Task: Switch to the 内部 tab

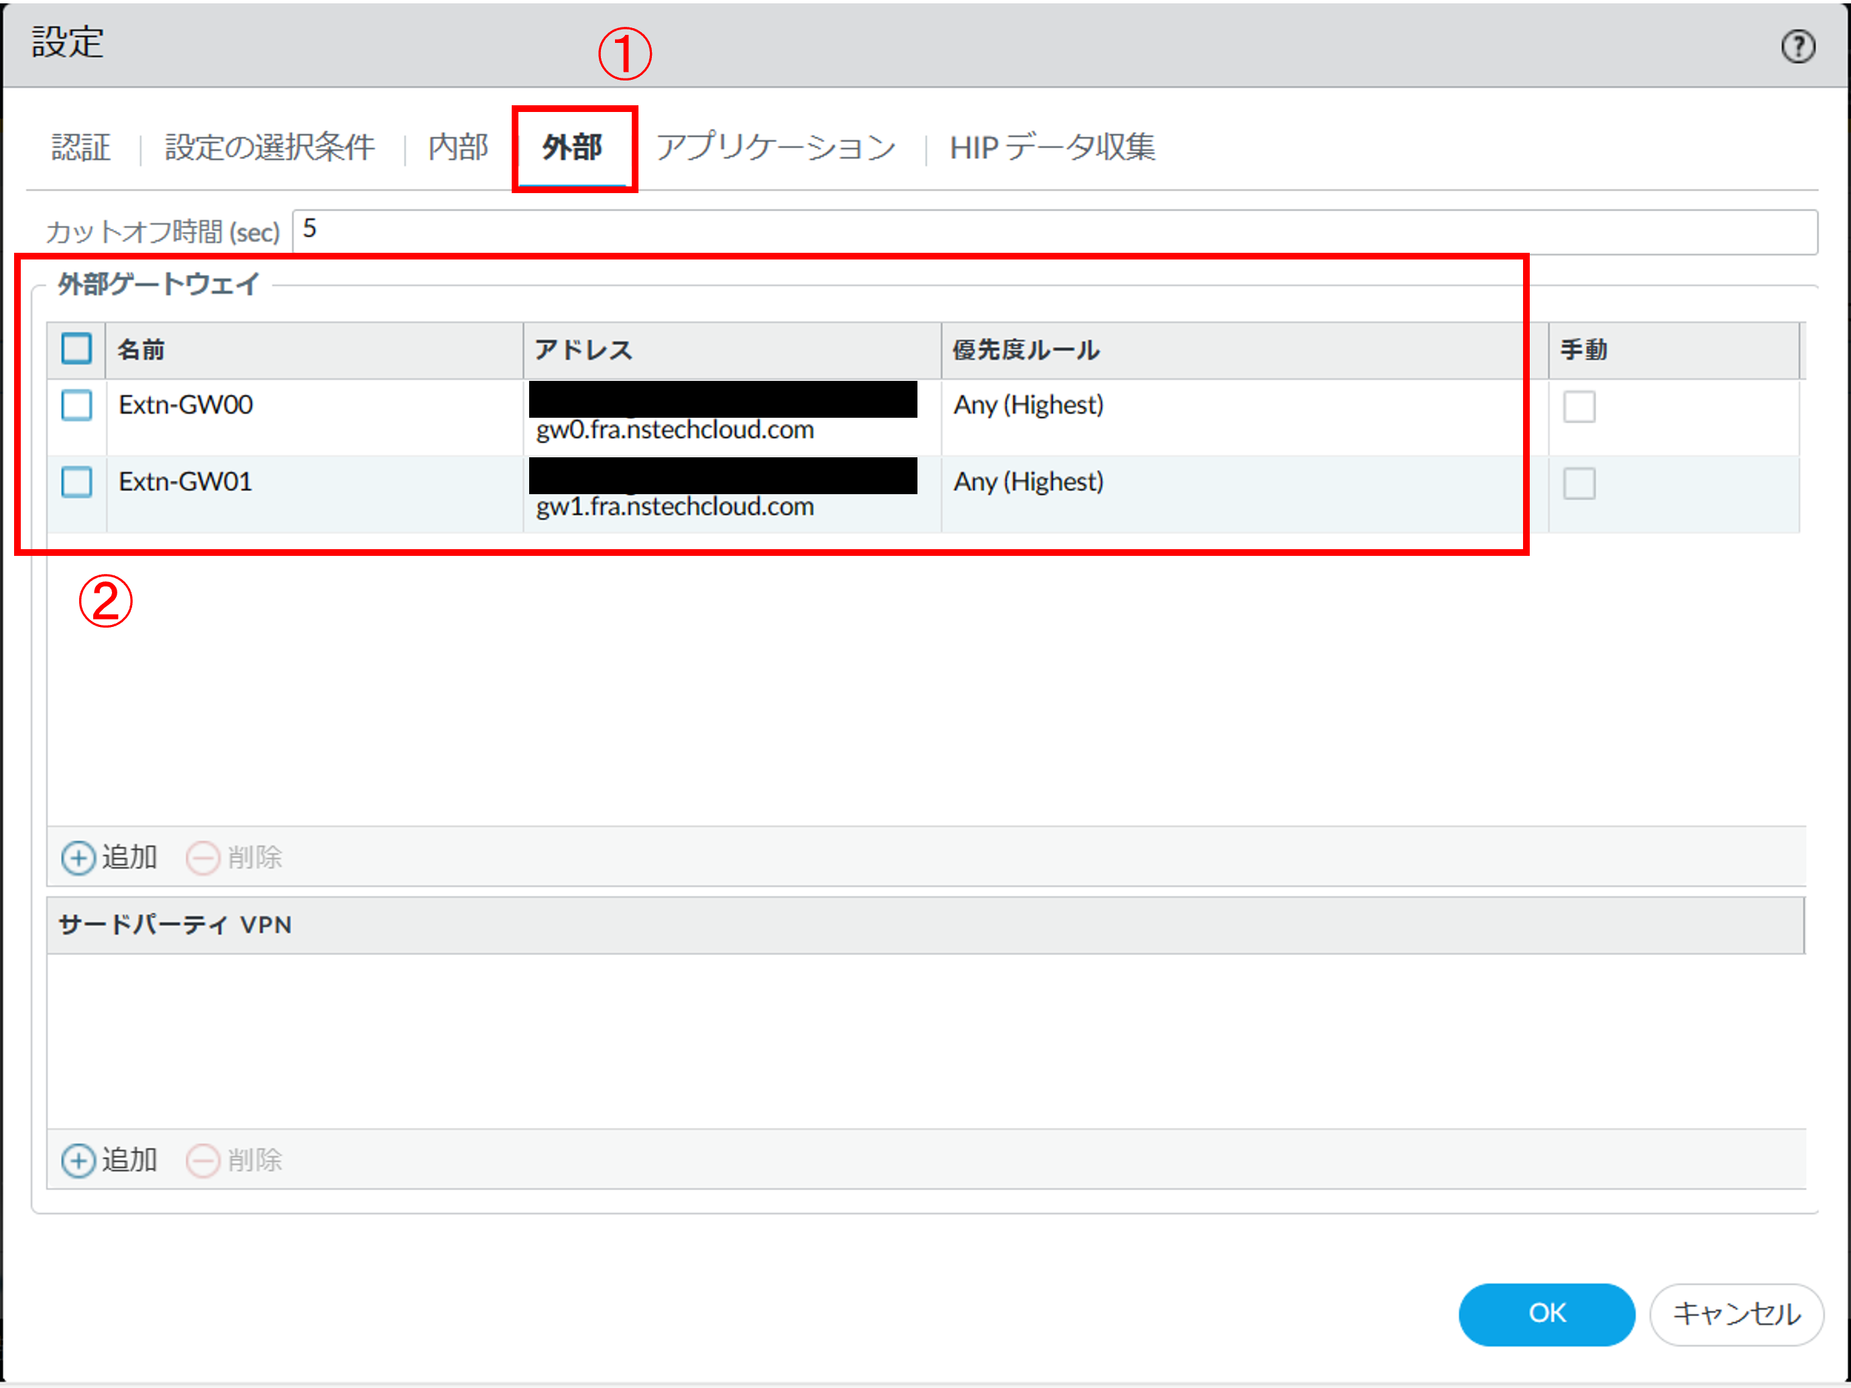Action: 458,148
